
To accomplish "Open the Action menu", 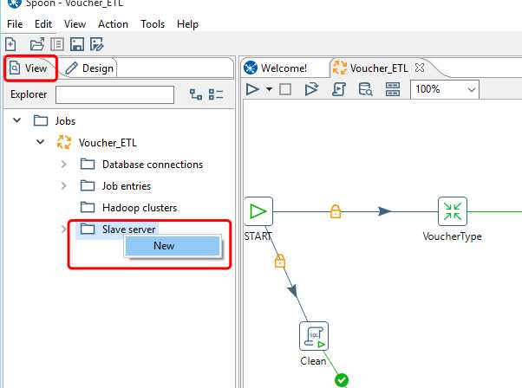I will tap(113, 24).
